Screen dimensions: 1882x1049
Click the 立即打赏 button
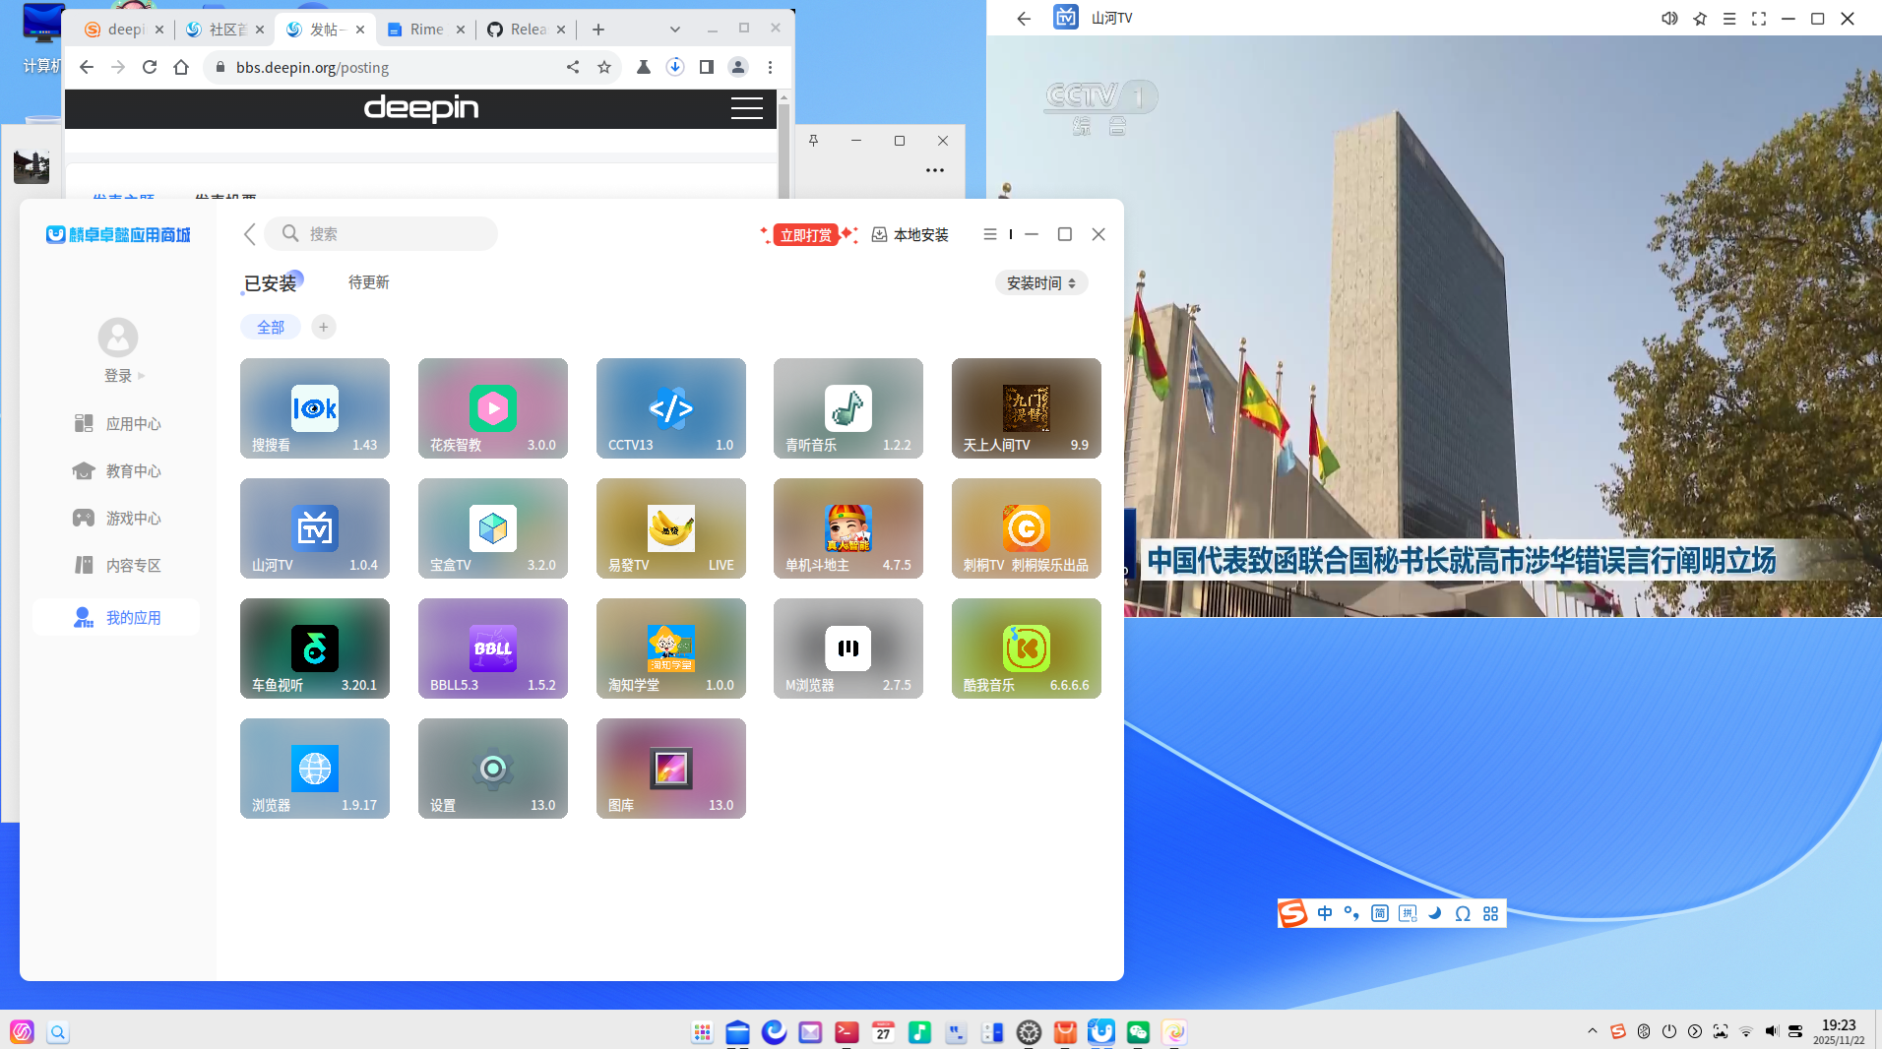pos(806,235)
